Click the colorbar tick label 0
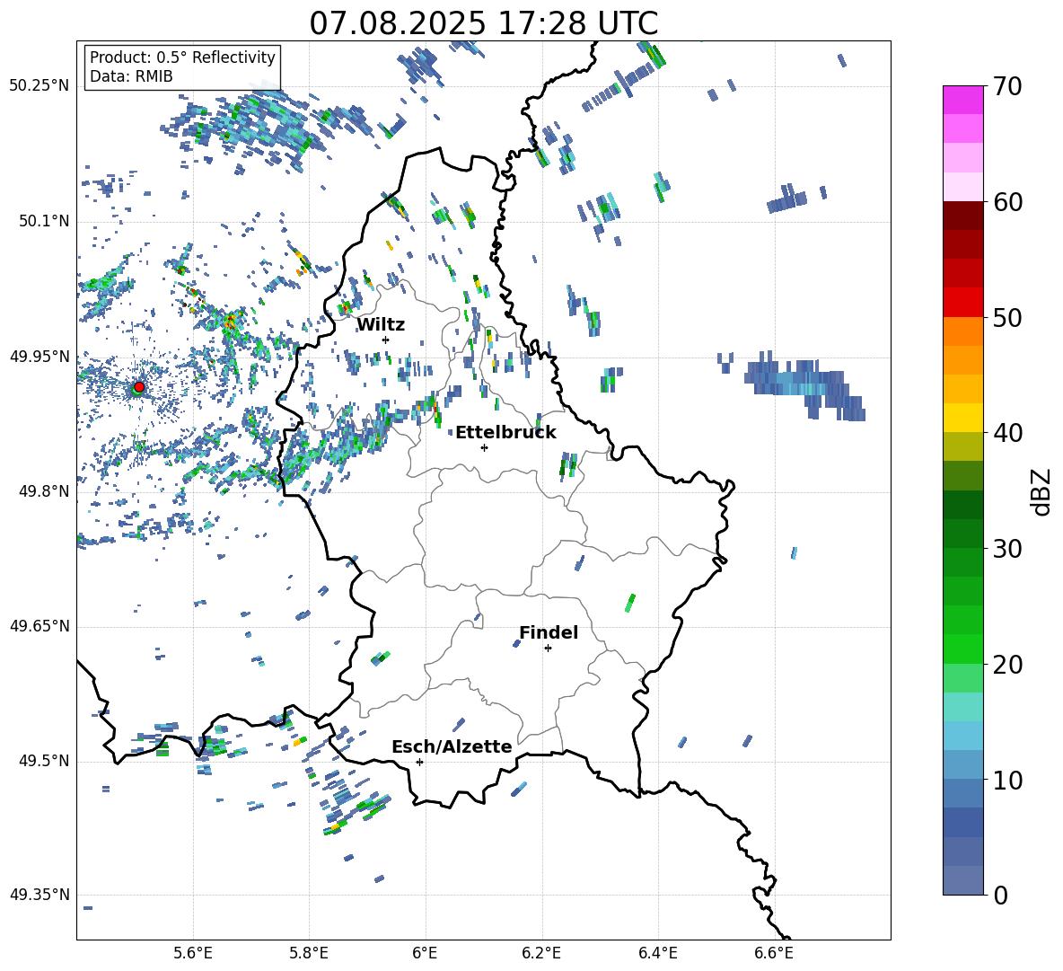Viewport: 1063px width, 971px height. (1000, 895)
